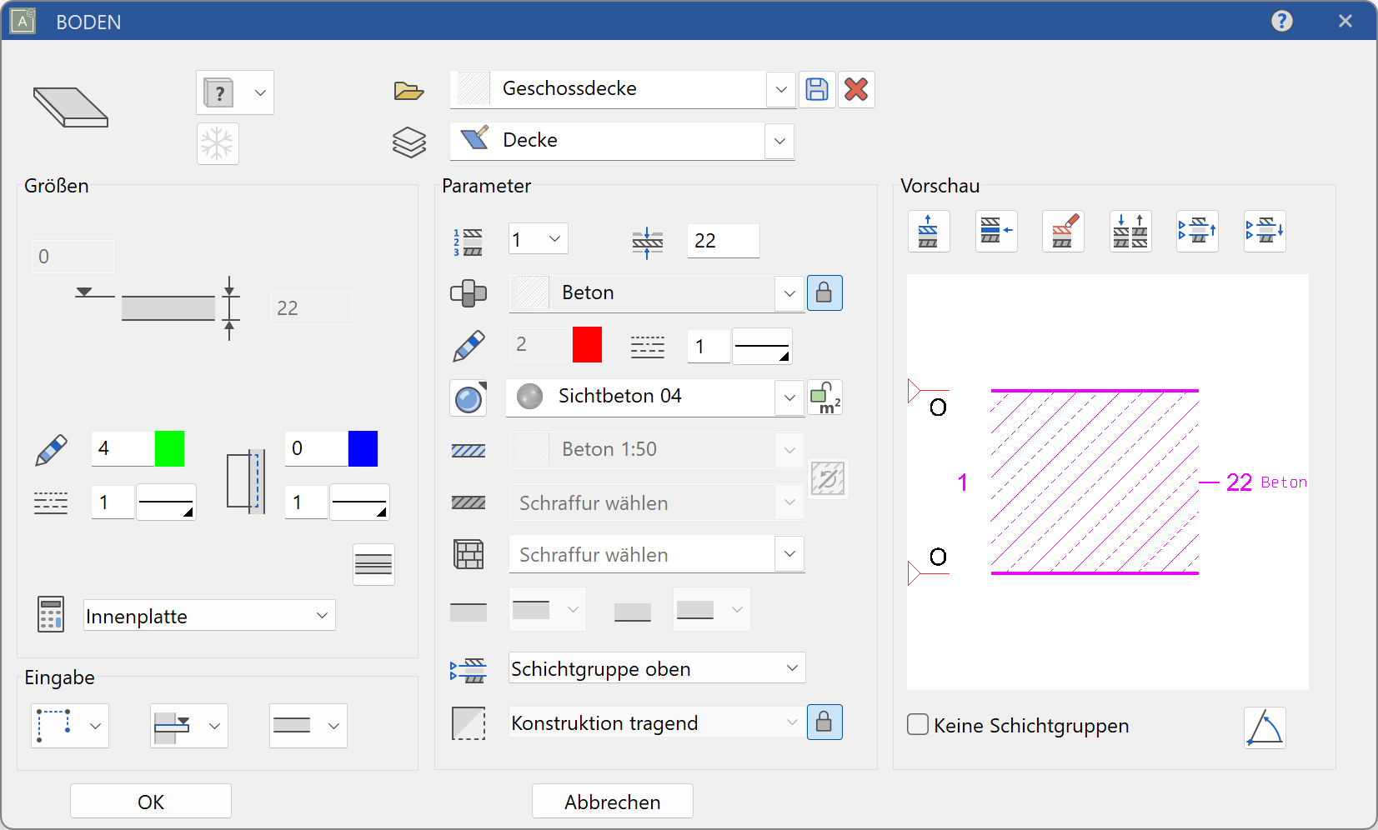Open the favorite file folder icon
This screenshot has width=1378, height=830.
point(408,90)
